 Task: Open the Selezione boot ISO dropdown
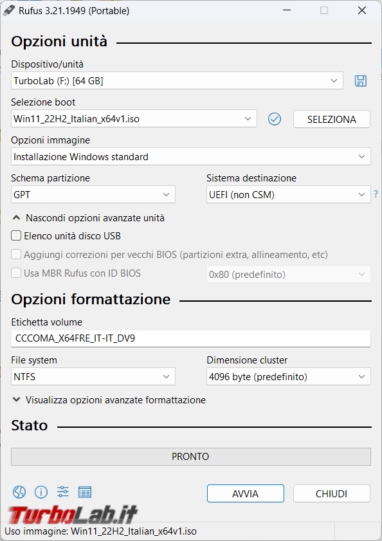tap(134, 119)
